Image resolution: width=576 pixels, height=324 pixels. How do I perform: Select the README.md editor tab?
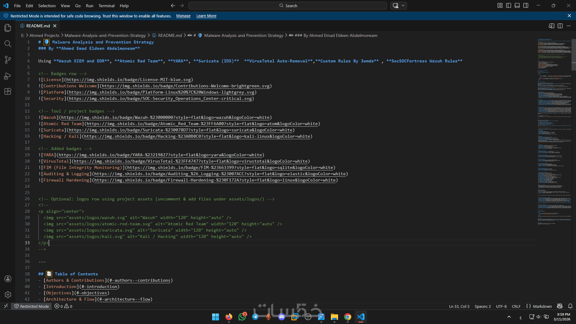(38, 26)
